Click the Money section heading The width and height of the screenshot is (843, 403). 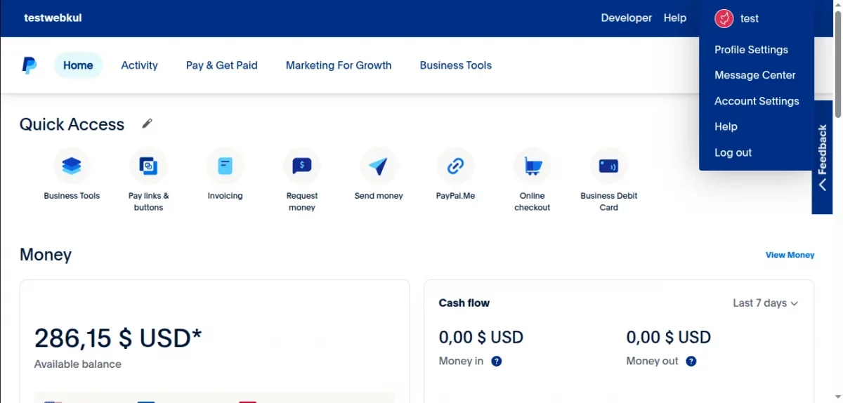(x=46, y=254)
